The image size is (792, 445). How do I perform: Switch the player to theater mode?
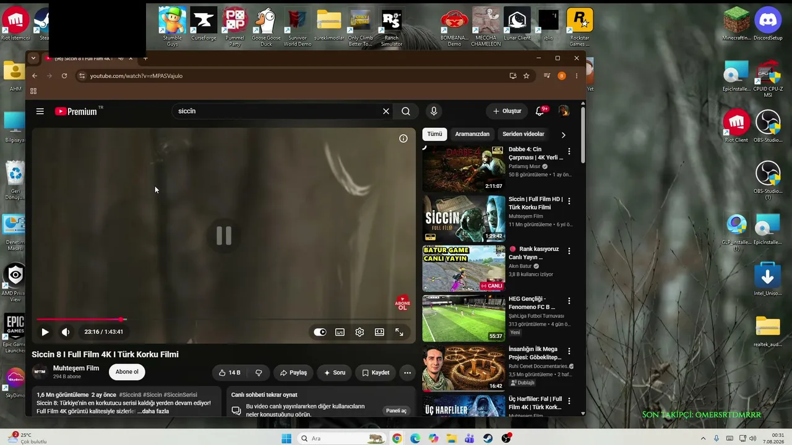tap(379, 332)
